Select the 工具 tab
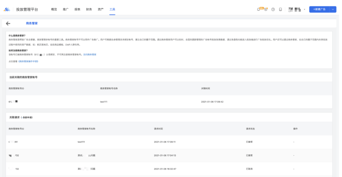Screen dimensions: 342x177 coord(112,9)
